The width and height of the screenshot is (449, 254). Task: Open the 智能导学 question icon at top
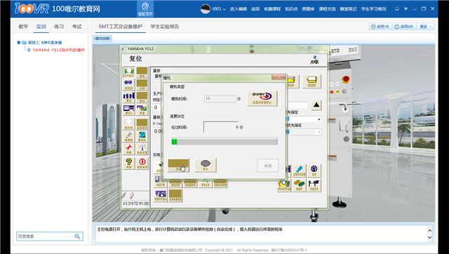[x=145, y=8]
